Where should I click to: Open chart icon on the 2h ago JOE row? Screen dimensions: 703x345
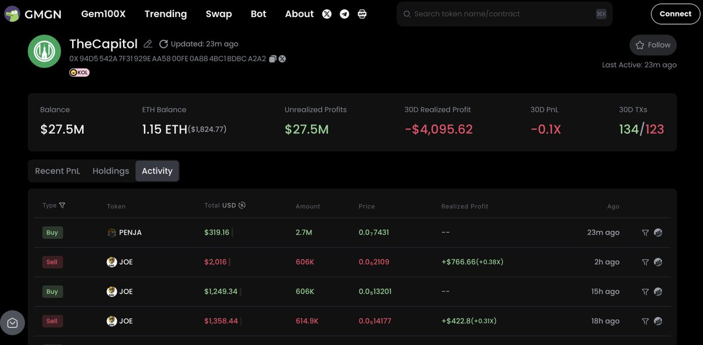(658, 262)
